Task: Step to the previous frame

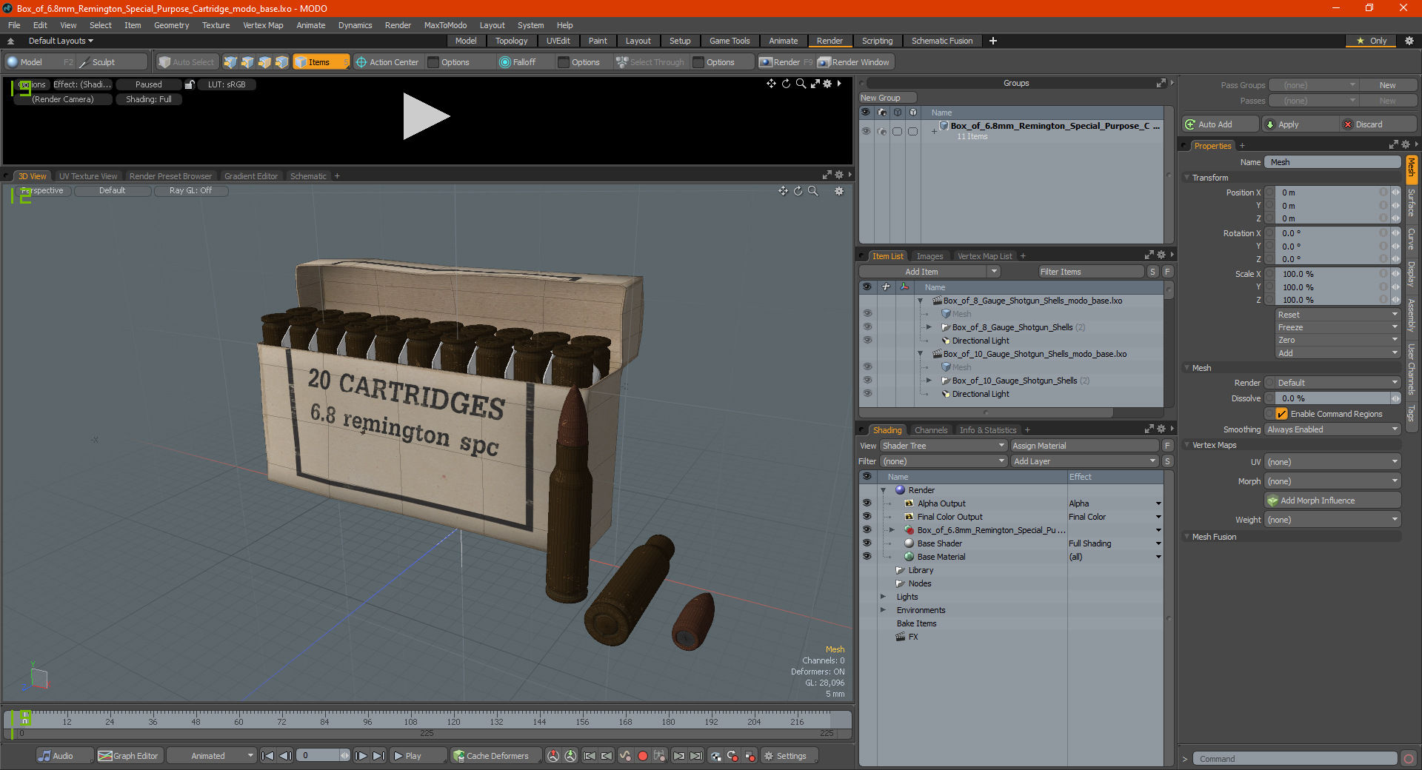Action: 285,756
